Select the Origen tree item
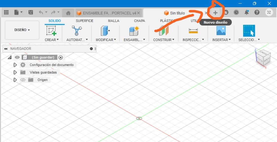Screen dimensions: 277x142 [x=43, y=80]
